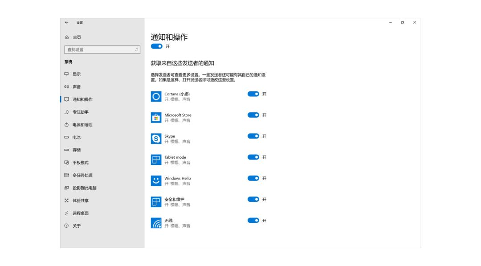This screenshot has height=266, width=481.
Task: Minimize the Settings window
Action: 390,22
